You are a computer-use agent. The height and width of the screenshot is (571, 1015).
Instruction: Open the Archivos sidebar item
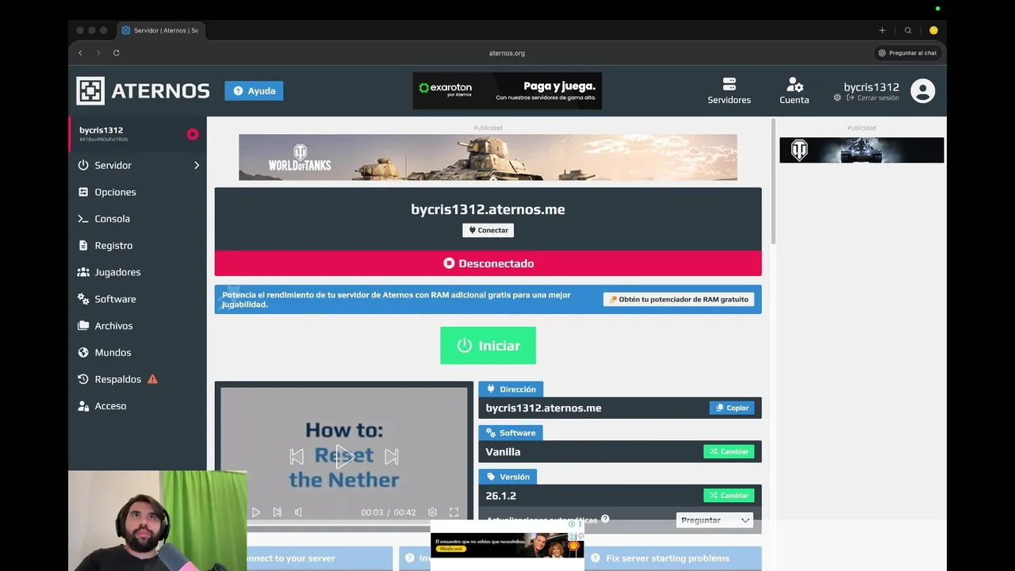tap(138, 325)
